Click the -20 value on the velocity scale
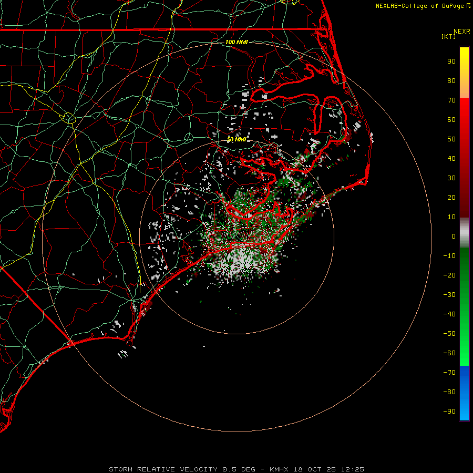The image size is (473, 473). tap(449, 275)
